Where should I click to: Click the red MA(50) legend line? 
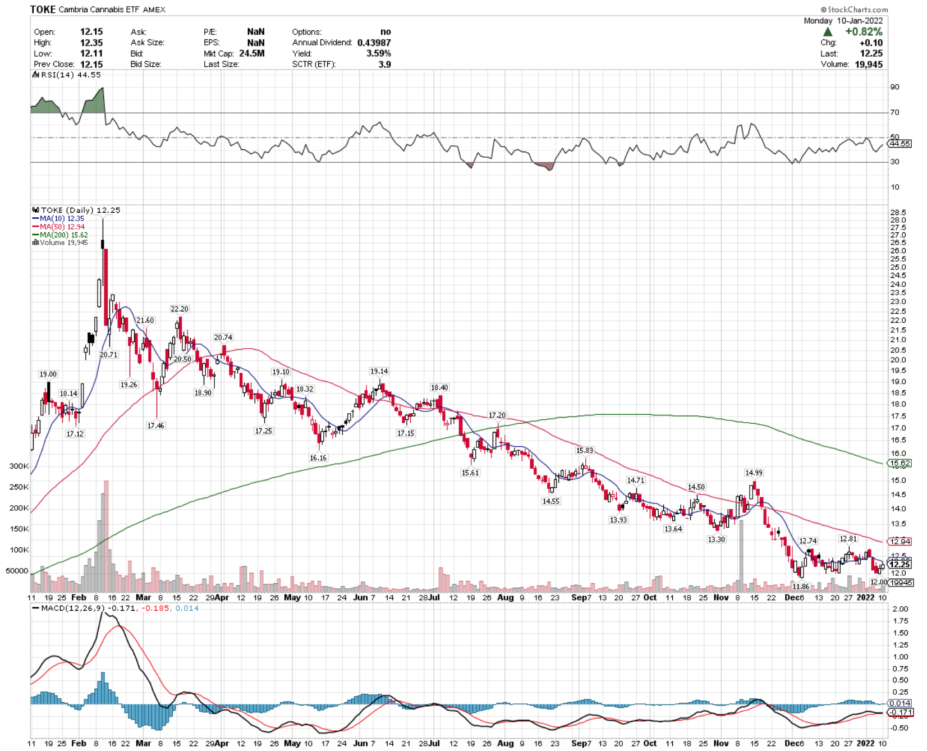tap(35, 227)
